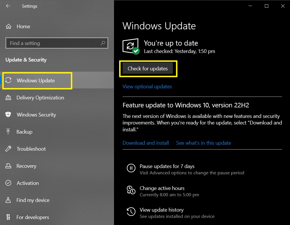
Task: Click 'Currently 8:00 am to 5:00 pm' text
Action: point(169,195)
